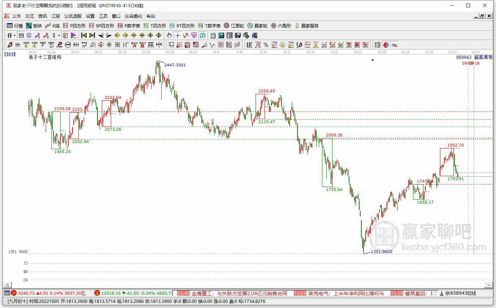Image resolution: width=496 pixels, height=308 pixels.
Task: Select the zigzag wave line tool
Action: 213,45
